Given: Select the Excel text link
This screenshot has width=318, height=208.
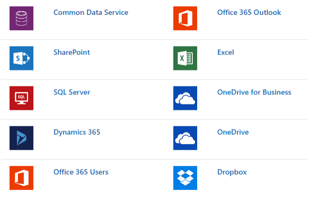Looking at the screenshot, I should [226, 53].
